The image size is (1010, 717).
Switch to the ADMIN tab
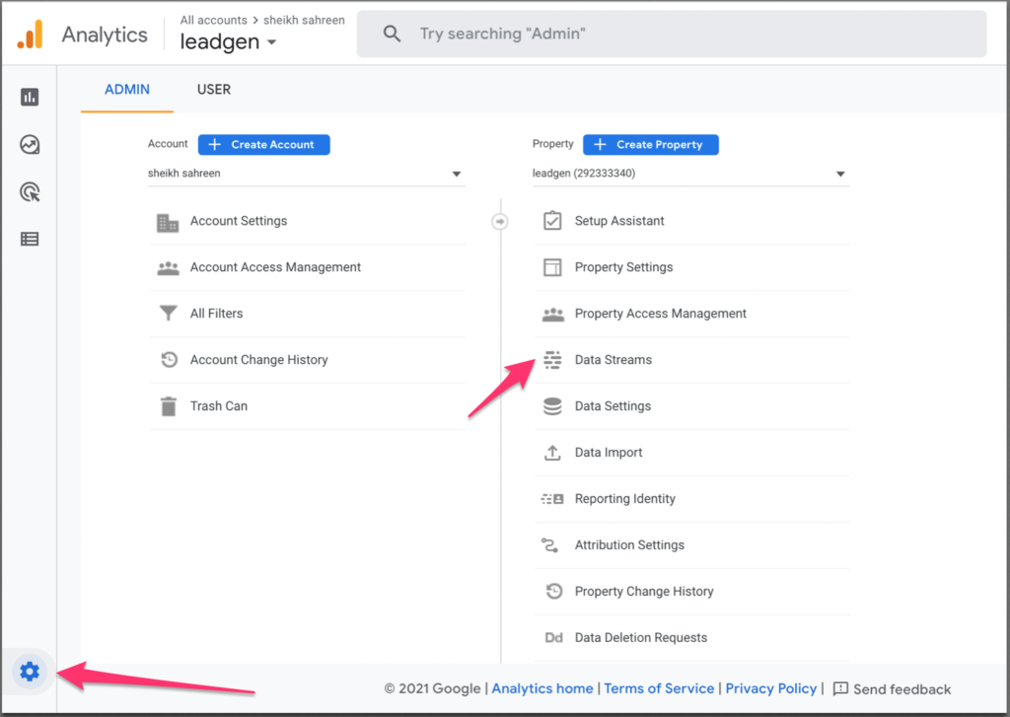click(x=127, y=90)
